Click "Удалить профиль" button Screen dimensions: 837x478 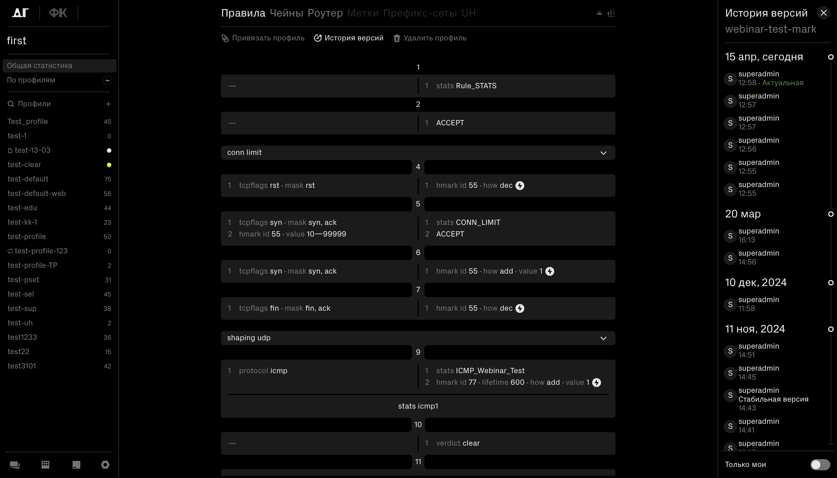(430, 38)
